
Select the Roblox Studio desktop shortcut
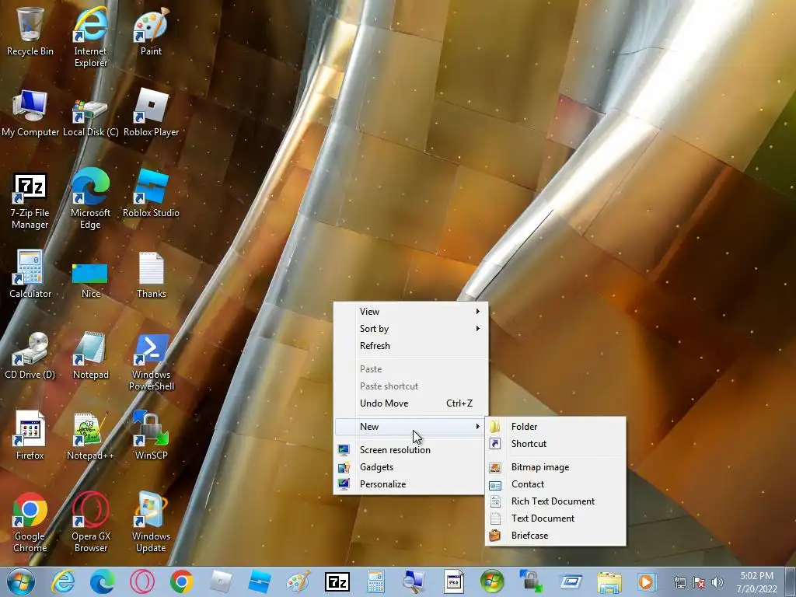(152, 194)
